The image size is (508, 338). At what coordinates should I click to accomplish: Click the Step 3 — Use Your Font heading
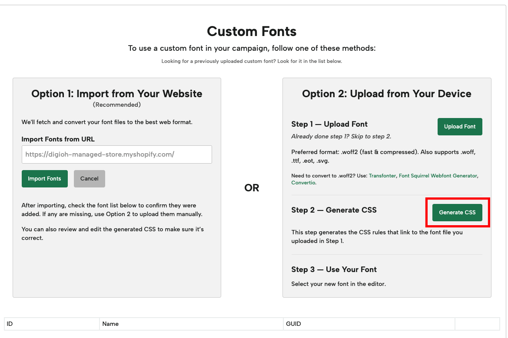coord(334,269)
